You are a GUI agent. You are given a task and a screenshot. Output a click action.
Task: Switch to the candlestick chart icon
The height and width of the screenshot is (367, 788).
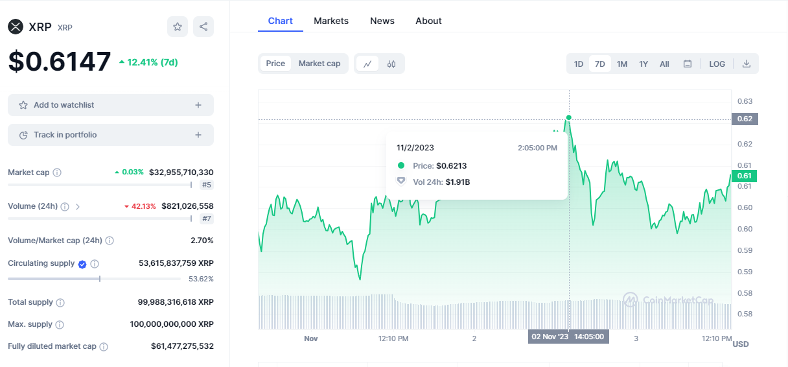(x=391, y=64)
